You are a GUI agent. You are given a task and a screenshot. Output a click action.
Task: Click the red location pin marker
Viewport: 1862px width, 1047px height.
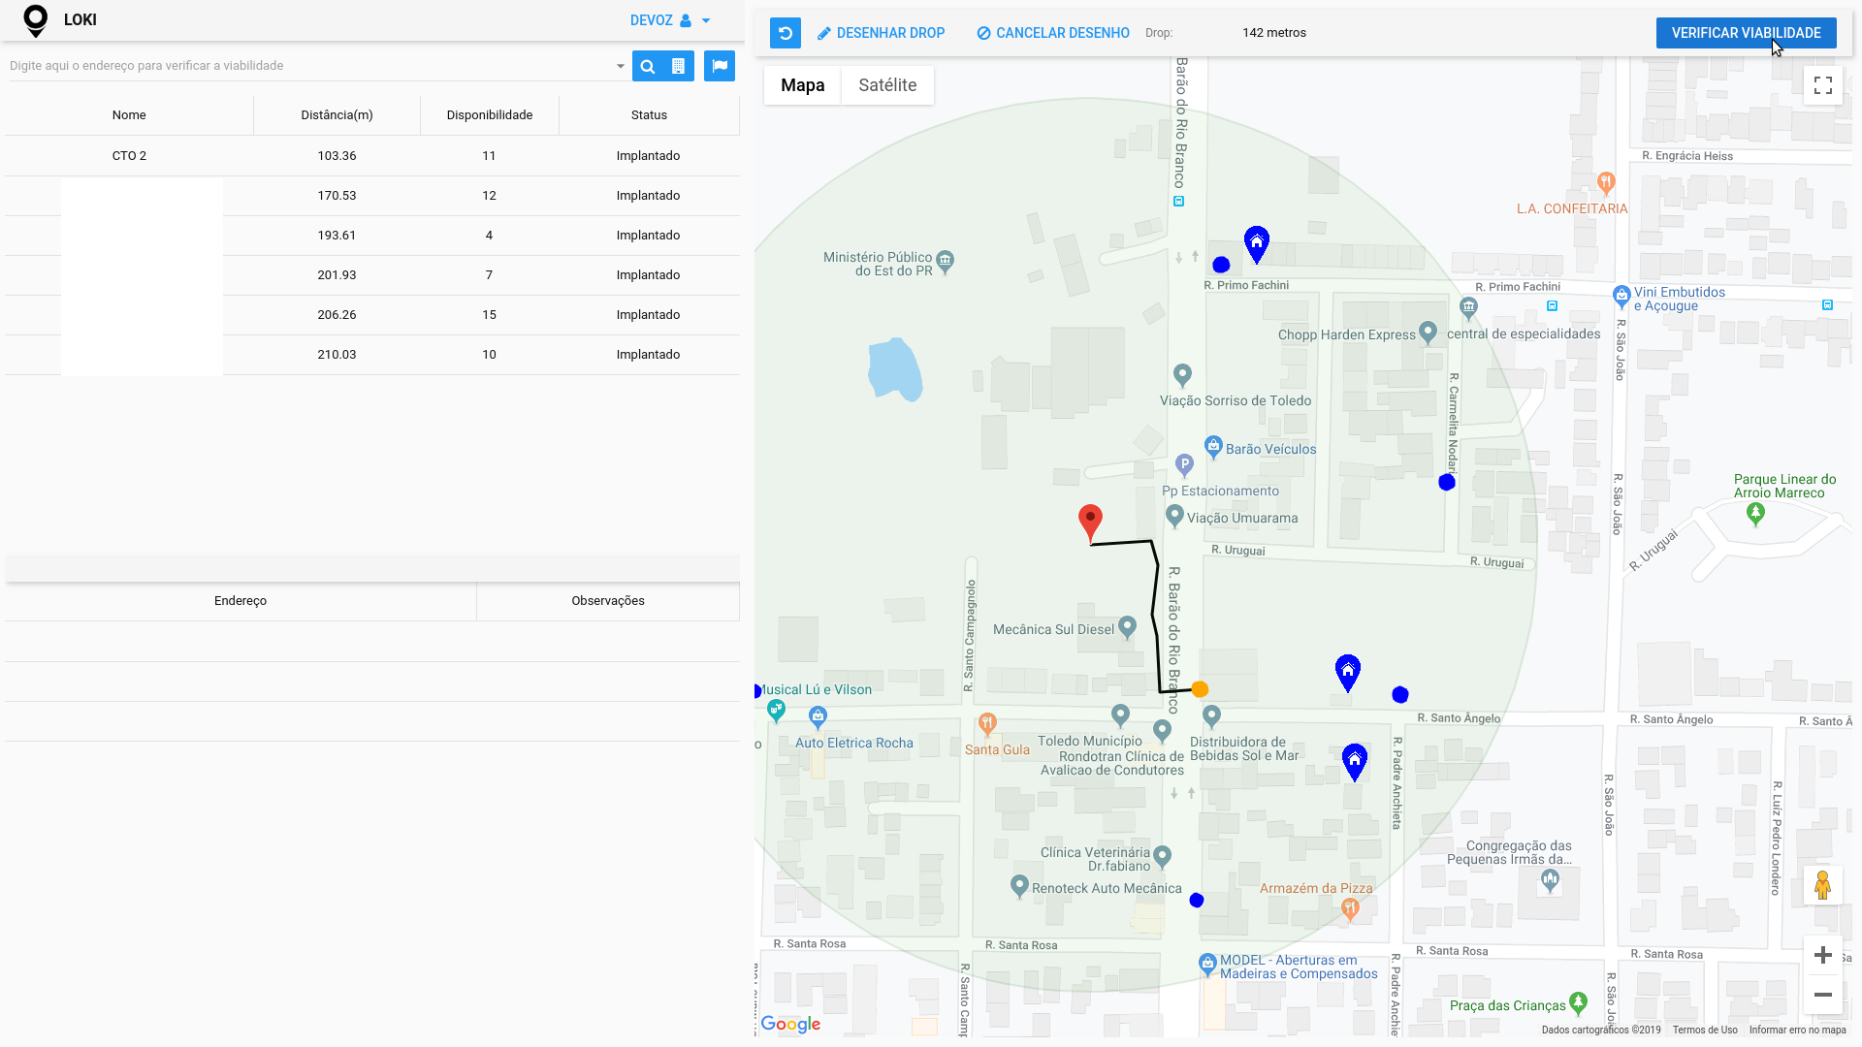click(1090, 521)
